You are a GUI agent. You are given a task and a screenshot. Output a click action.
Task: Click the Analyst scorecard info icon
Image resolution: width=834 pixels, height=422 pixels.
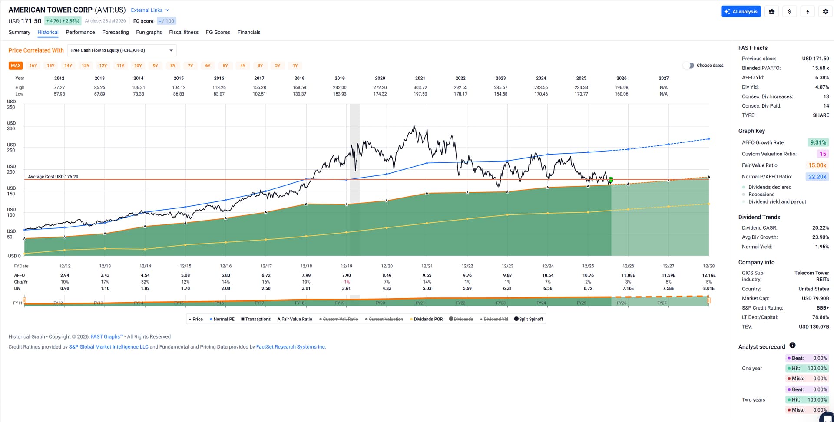pyautogui.click(x=792, y=346)
